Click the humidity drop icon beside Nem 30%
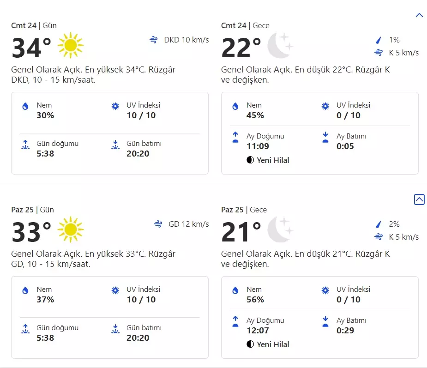Viewport: 427px width, 368px height. point(25,106)
